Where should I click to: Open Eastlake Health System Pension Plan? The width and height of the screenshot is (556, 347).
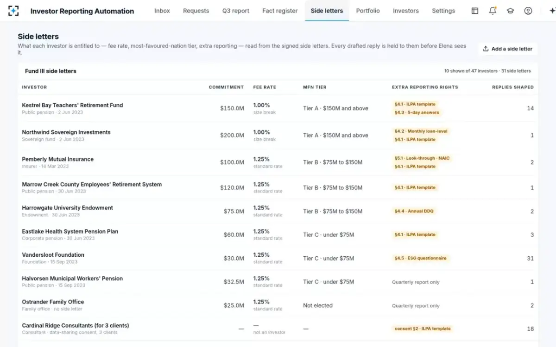tap(278, 235)
